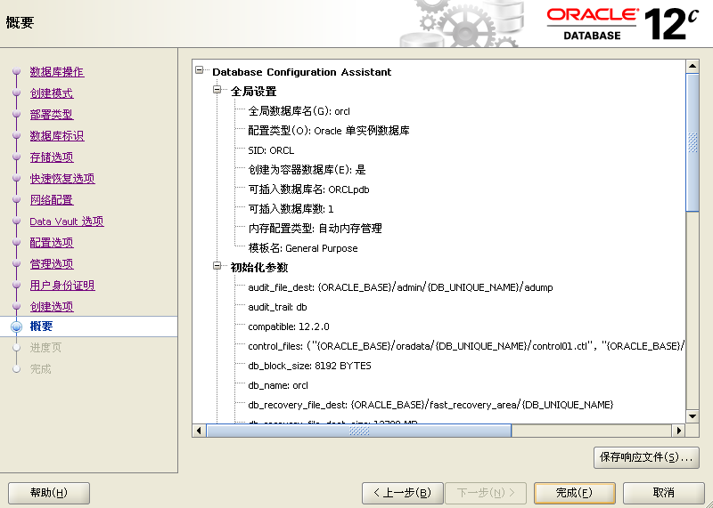This screenshot has width=713, height=508.
Task: Select db_block_size: 8192 BYTES row
Action: coord(309,366)
